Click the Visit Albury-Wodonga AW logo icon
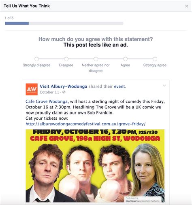The height and width of the screenshot is (205, 192). (32, 89)
